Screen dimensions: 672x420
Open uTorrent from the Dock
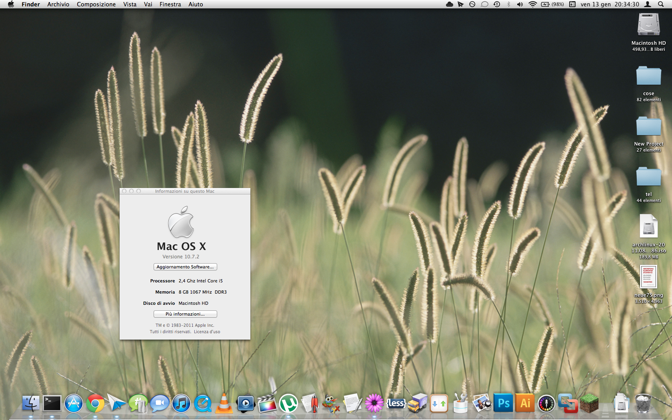[x=289, y=403]
